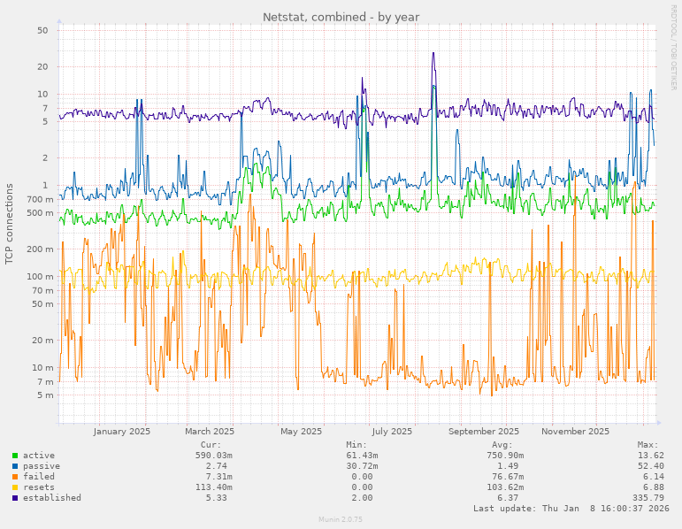Click the 'Cur:' column header
This screenshot has height=529, width=682.
[211, 445]
